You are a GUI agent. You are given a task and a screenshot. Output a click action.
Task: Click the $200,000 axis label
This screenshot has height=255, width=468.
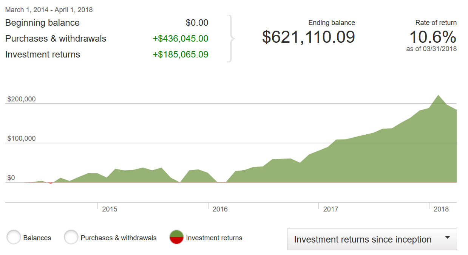tap(21, 100)
